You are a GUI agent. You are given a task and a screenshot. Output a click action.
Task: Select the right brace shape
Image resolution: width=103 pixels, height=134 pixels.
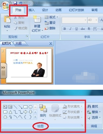pos(31,117)
